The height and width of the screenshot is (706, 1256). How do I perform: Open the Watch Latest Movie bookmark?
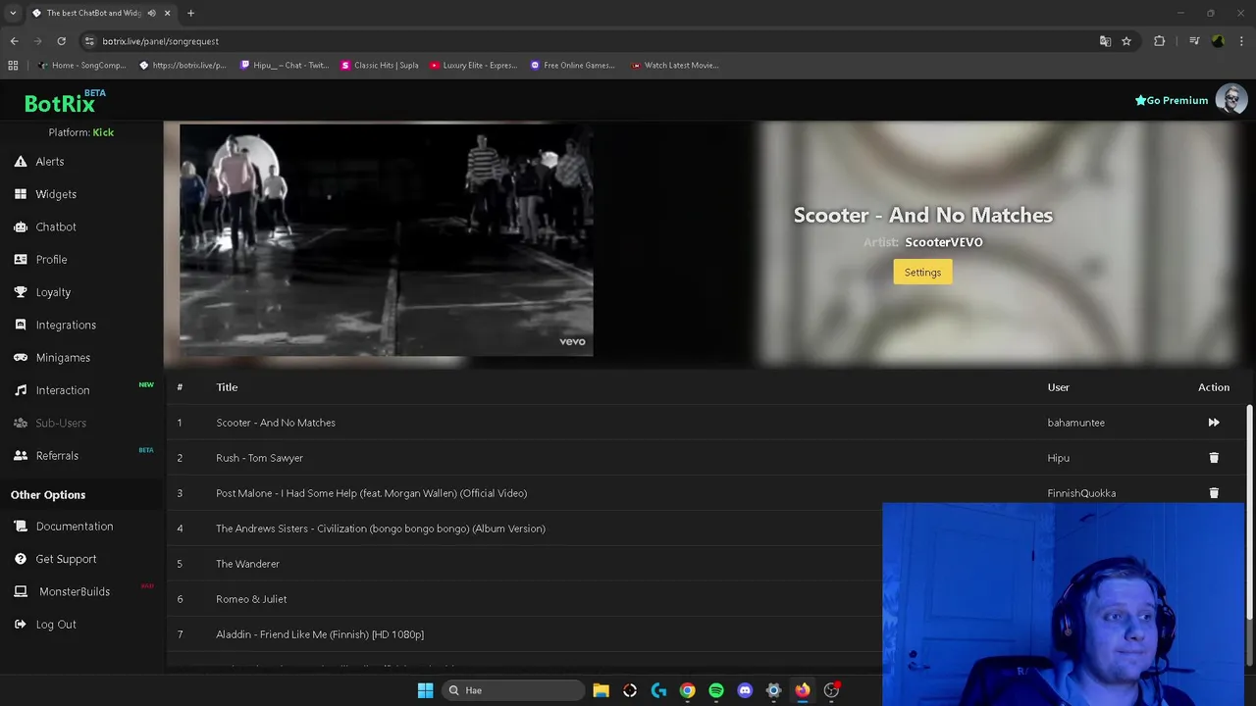[x=675, y=66]
